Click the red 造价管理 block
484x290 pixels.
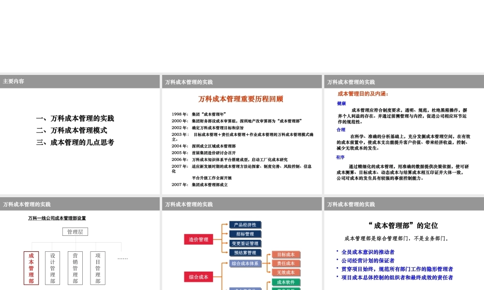198,239
